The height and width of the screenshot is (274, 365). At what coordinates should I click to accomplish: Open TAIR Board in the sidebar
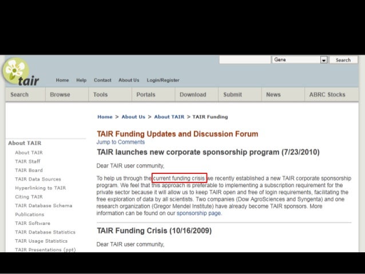29,170
